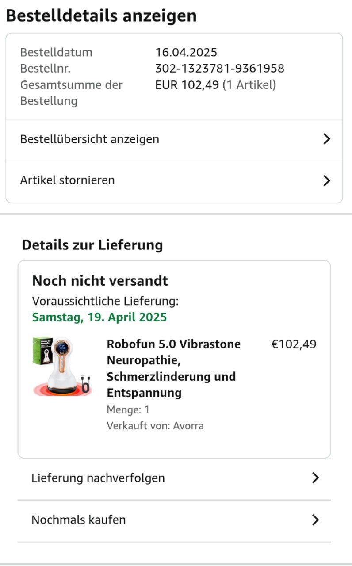Tap the chevron next to Nochmals kaufen
This screenshot has width=352, height=566.
point(315,520)
